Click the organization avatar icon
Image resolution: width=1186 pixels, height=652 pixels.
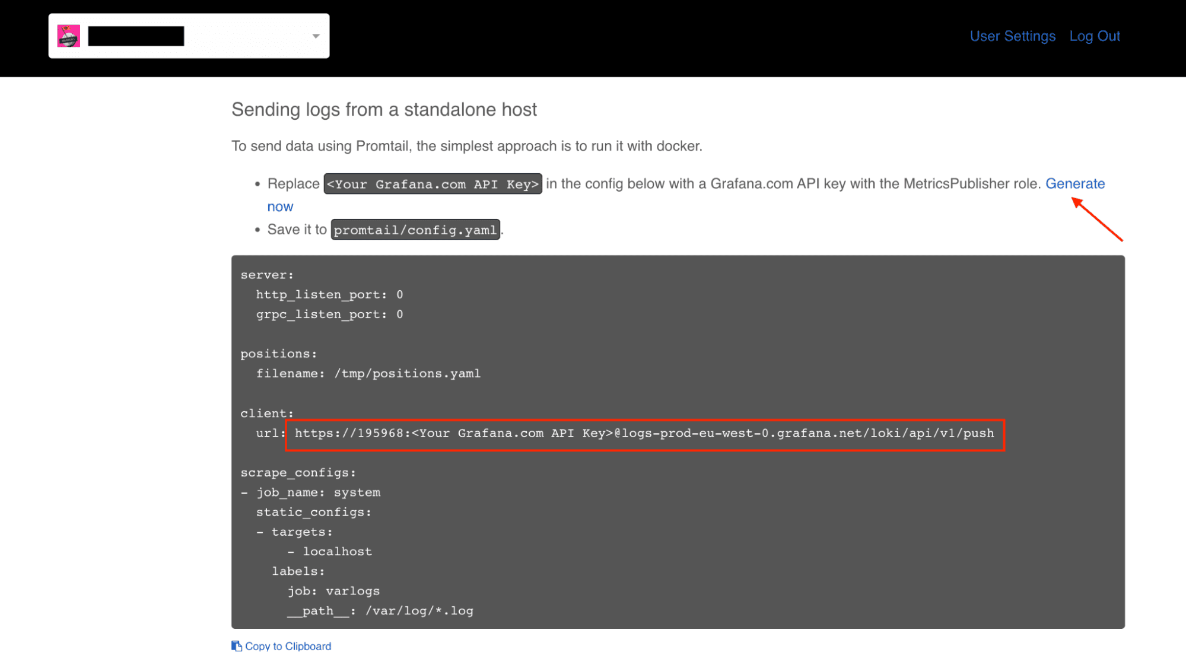point(69,36)
